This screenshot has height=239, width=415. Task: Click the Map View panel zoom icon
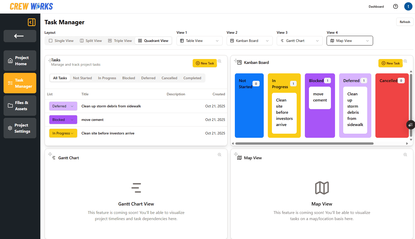[405, 155]
